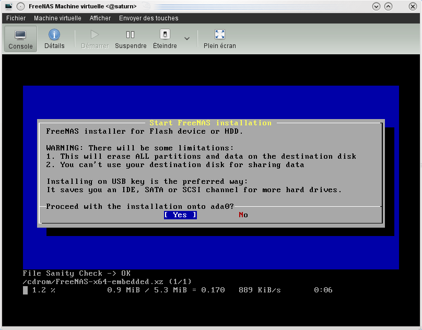
Task: Click the '/cdrom/FreeNAS-x64-embedded.xz (1/1)' line
Action: click(x=107, y=281)
